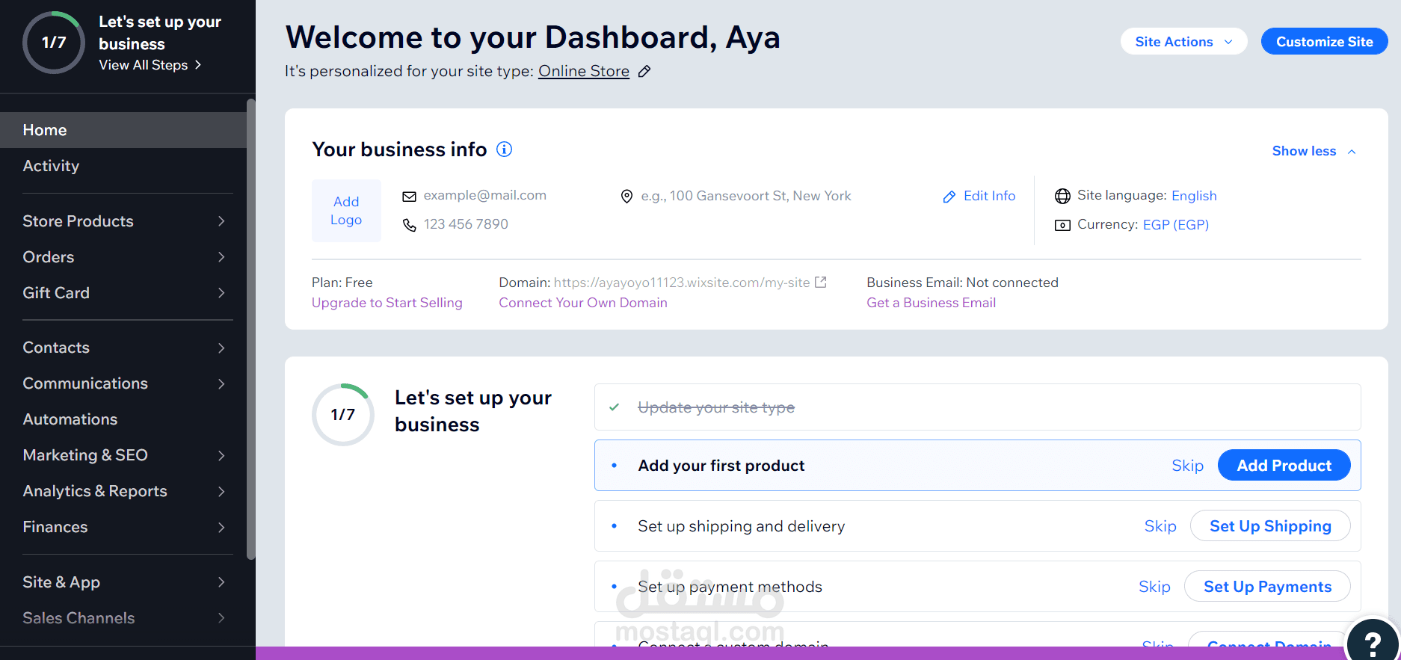Click the pencil icon beside Online Store

tap(644, 72)
